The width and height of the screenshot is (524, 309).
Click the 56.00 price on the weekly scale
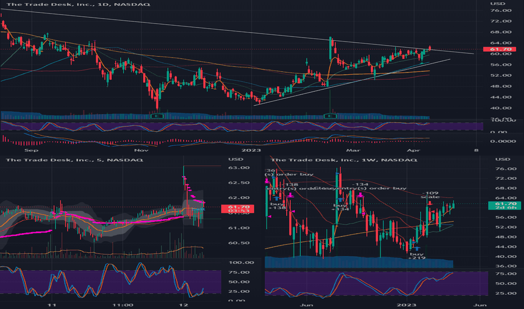(x=507, y=217)
